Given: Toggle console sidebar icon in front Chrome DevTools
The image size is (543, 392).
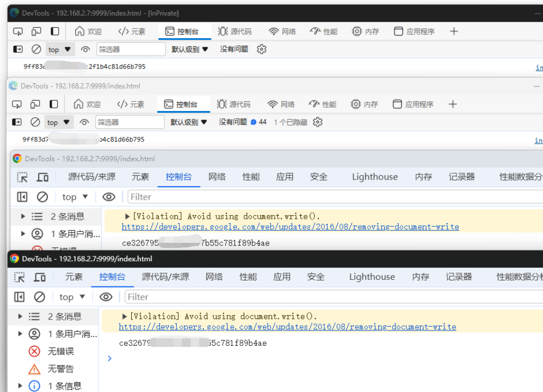Looking at the screenshot, I should [20, 297].
